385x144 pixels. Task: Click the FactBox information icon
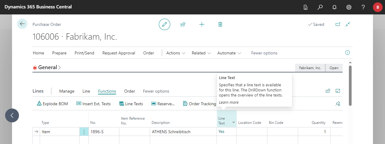tap(348, 53)
